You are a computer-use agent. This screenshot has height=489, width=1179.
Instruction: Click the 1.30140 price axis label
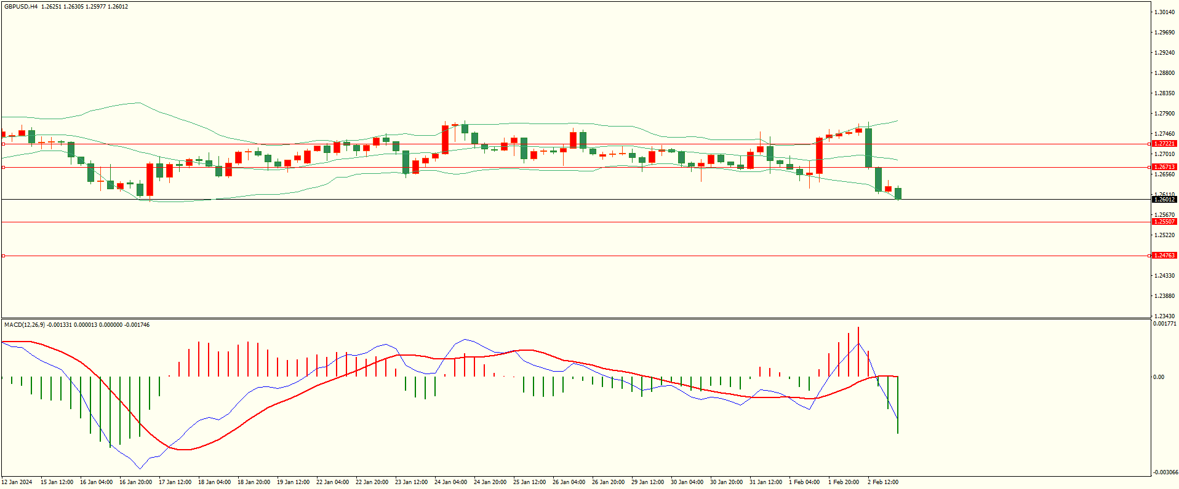coord(1165,12)
